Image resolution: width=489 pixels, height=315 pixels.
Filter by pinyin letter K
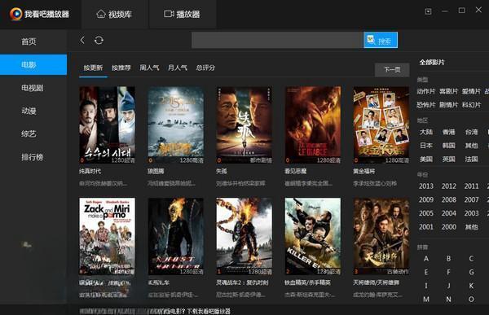(471, 286)
